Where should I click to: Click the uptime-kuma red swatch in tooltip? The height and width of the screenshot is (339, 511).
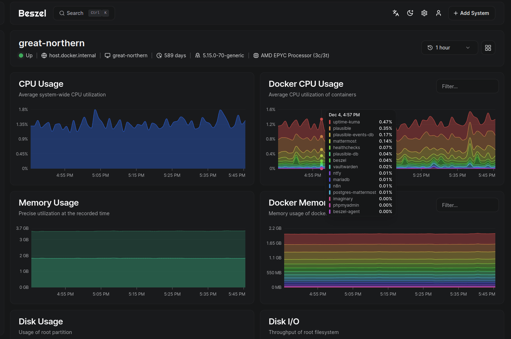[x=330, y=122]
